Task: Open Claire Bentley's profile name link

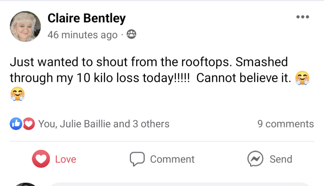Action: pyautogui.click(x=86, y=19)
